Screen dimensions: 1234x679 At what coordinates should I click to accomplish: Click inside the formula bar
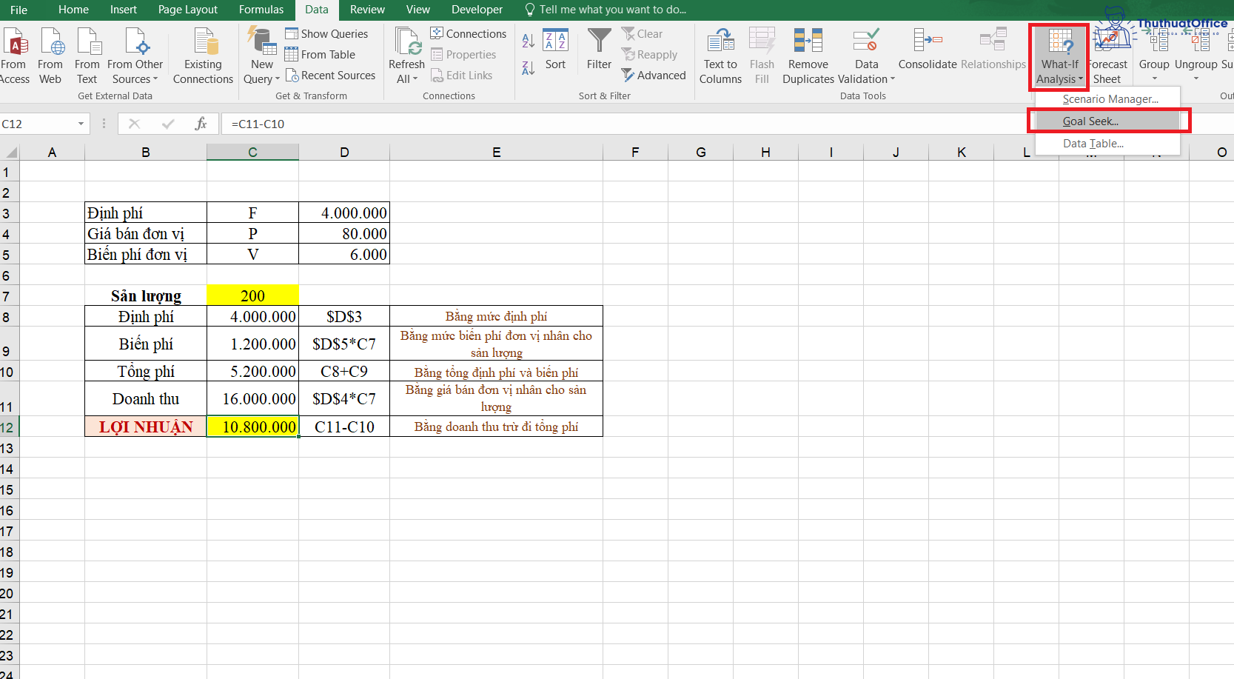518,124
